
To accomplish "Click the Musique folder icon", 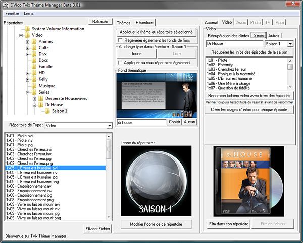I will pyautogui.click(x=34, y=86).
